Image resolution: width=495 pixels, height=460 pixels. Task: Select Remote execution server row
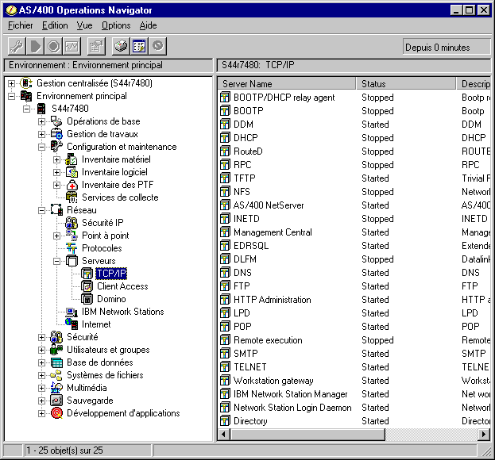pyautogui.click(x=268, y=340)
